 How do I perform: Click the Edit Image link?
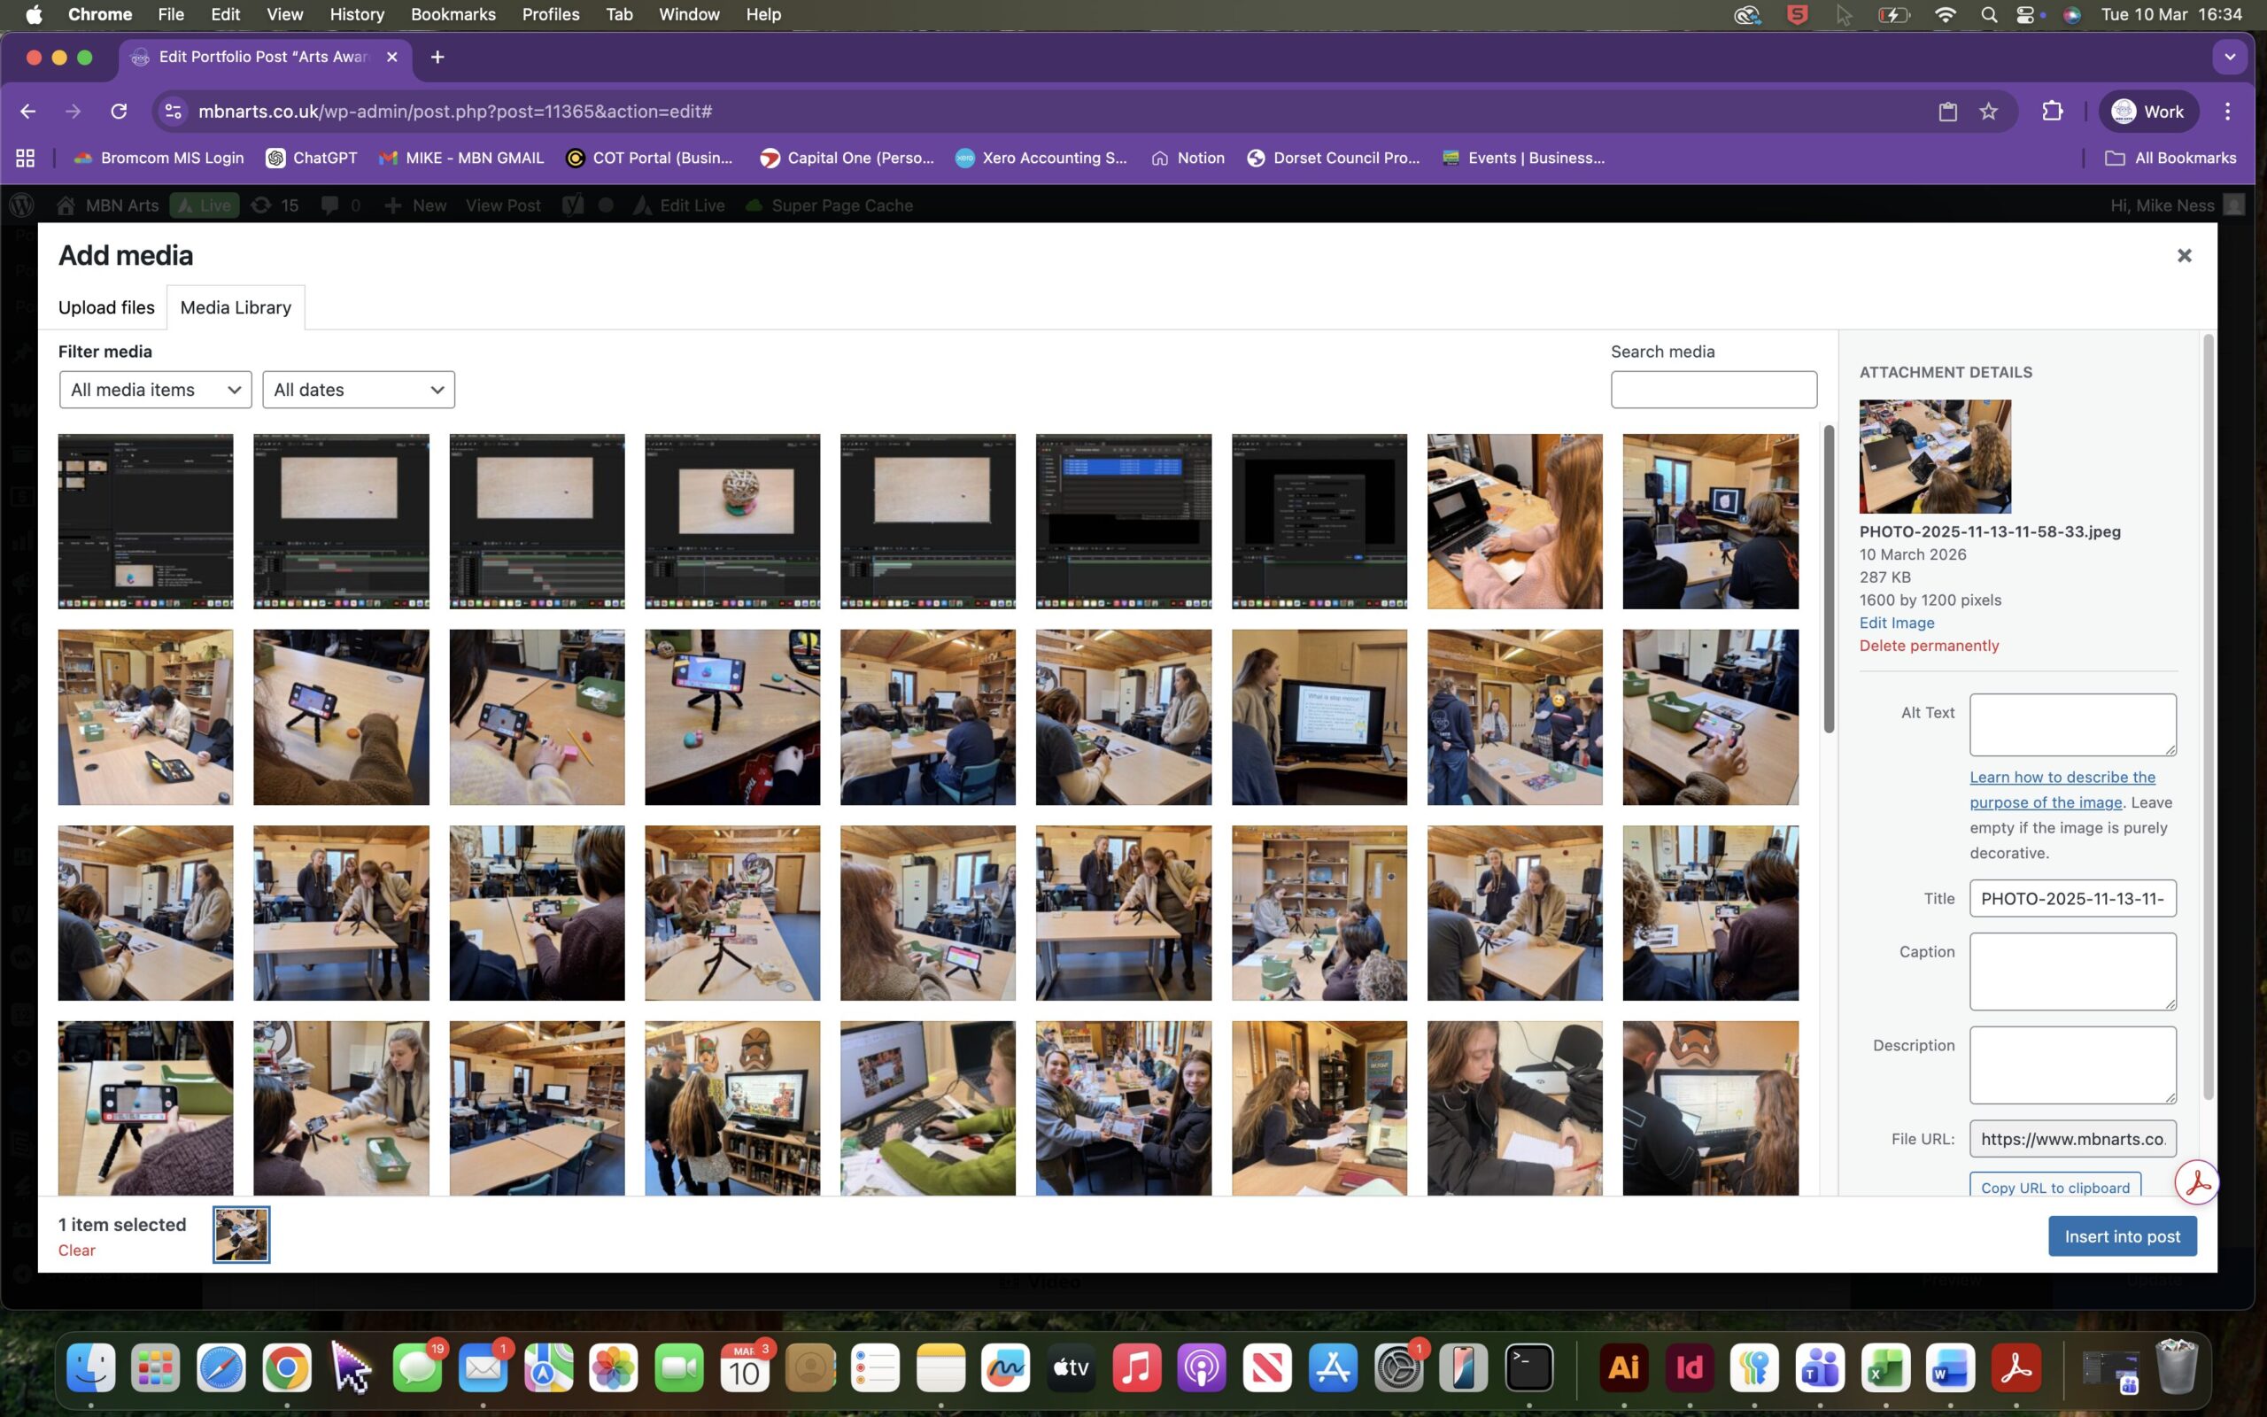(1896, 623)
